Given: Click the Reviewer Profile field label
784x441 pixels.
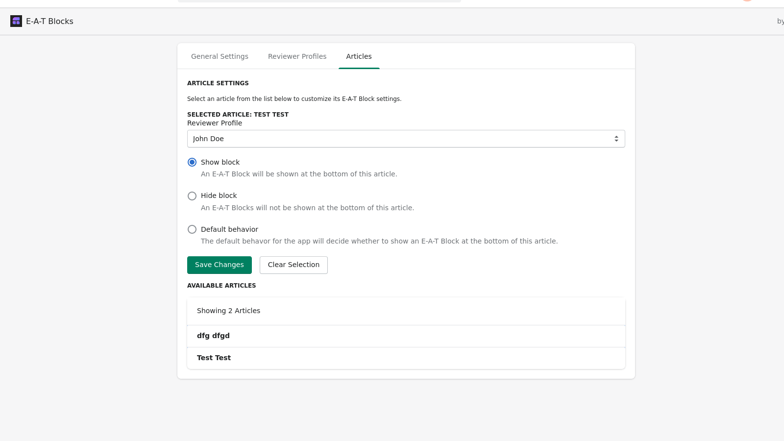Looking at the screenshot, I should 215,123.
